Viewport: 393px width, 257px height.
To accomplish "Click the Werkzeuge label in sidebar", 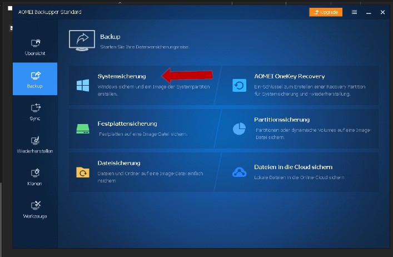I will click(35, 216).
